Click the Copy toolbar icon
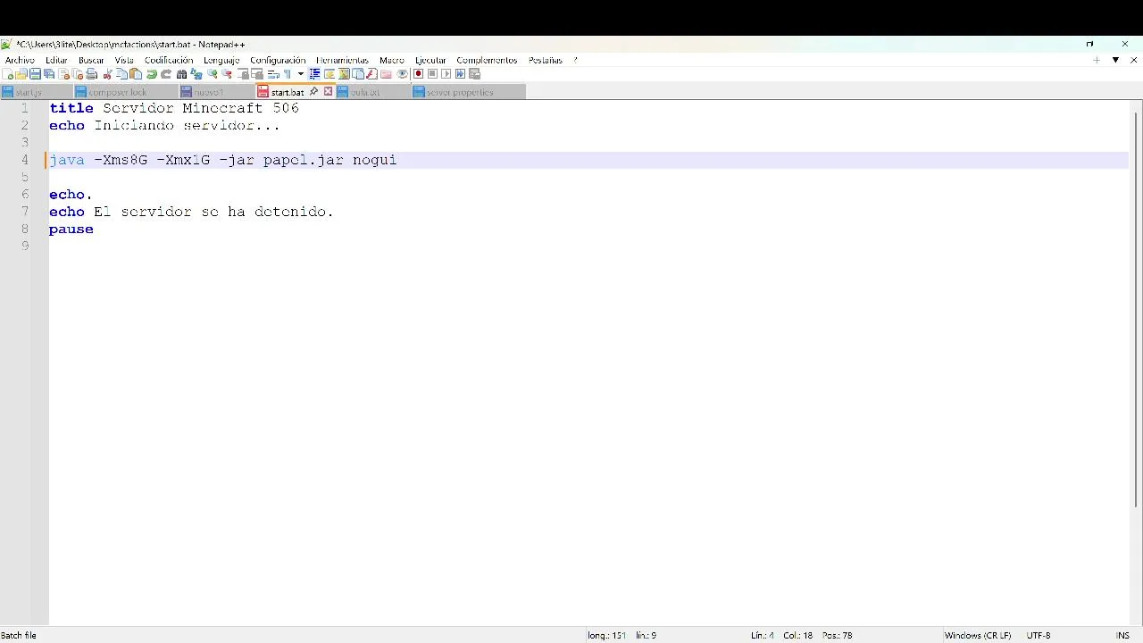This screenshot has height=643, width=1143. pos(121,74)
